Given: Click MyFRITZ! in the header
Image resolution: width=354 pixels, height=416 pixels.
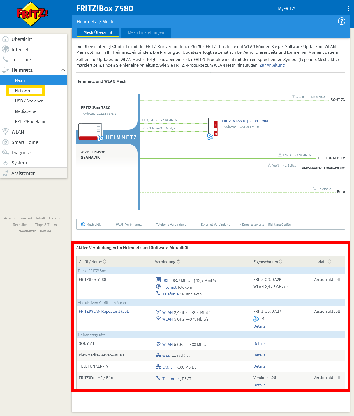Looking at the screenshot, I should 286,8.
